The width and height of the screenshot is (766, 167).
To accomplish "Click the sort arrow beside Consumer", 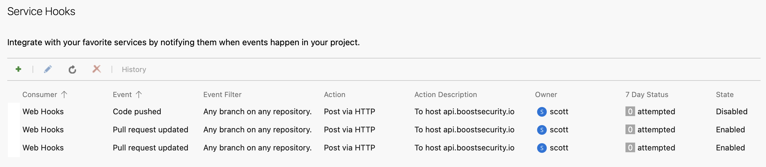I will pyautogui.click(x=64, y=95).
